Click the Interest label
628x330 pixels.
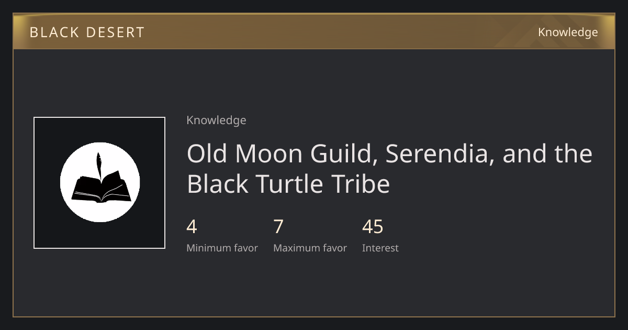tap(380, 248)
